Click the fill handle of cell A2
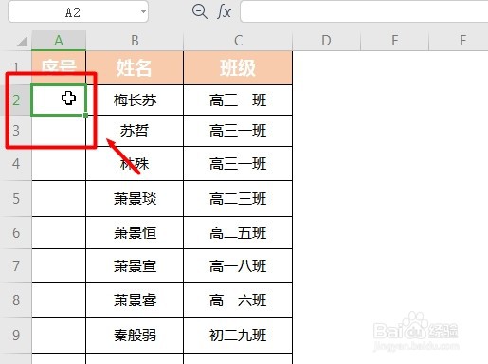Screen dimensions: 488x364 click(x=85, y=116)
